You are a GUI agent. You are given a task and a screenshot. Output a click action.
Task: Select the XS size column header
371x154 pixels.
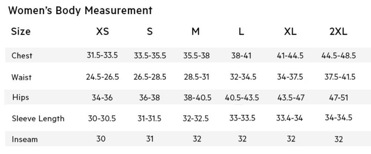tap(102, 31)
